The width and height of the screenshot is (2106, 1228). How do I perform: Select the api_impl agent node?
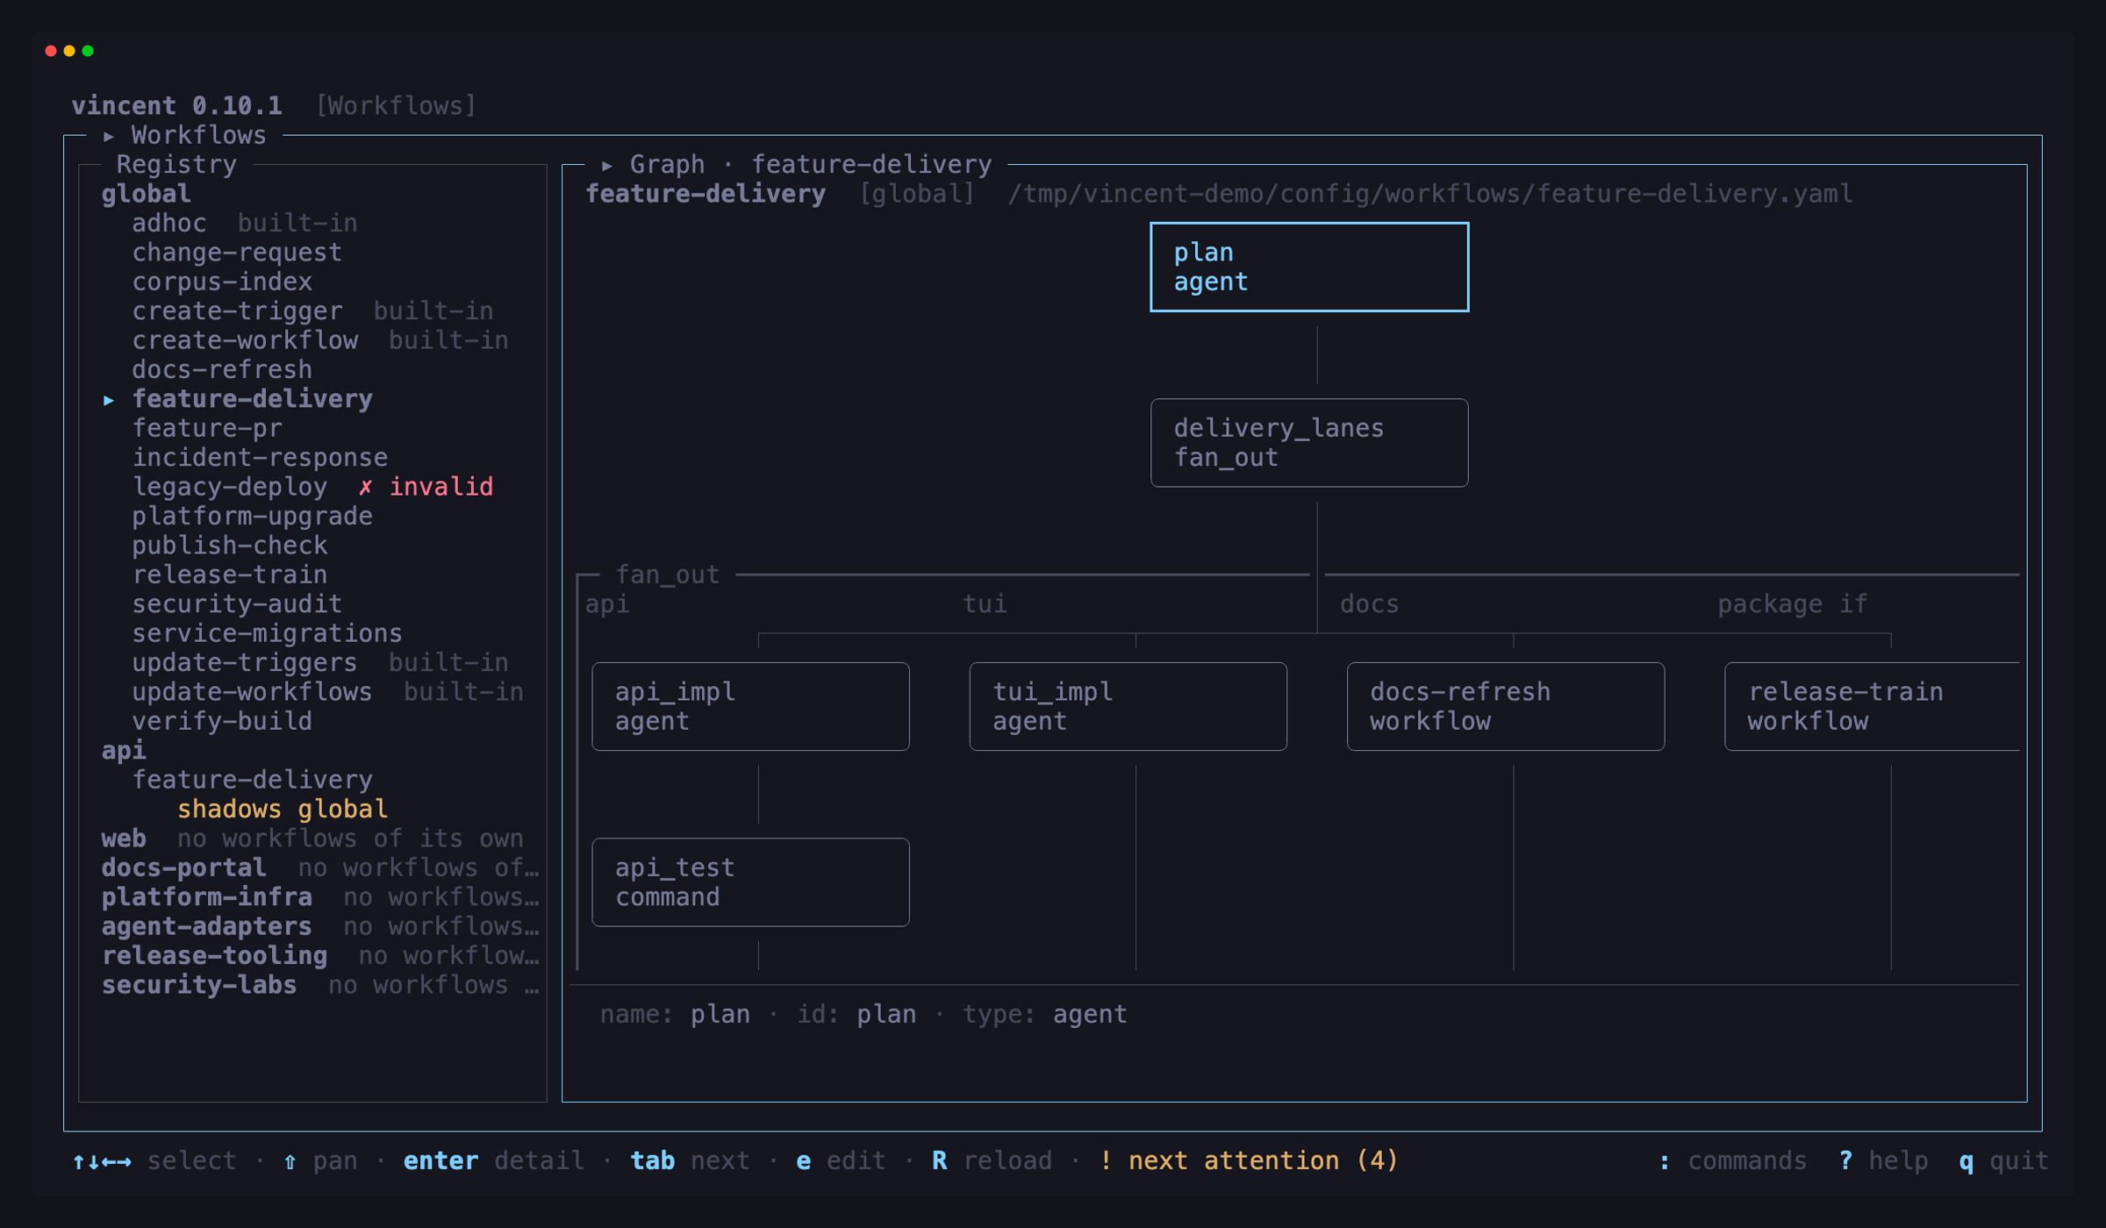(750, 706)
